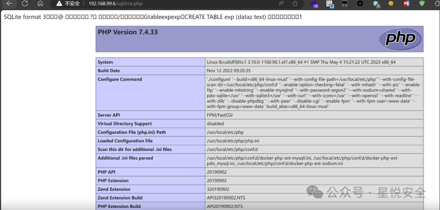The height and width of the screenshot is (210, 440).
Task: Select the PHP Extension Build label
Action: (x=119, y=206)
